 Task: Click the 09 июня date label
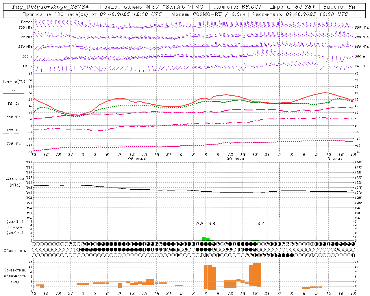(235, 159)
